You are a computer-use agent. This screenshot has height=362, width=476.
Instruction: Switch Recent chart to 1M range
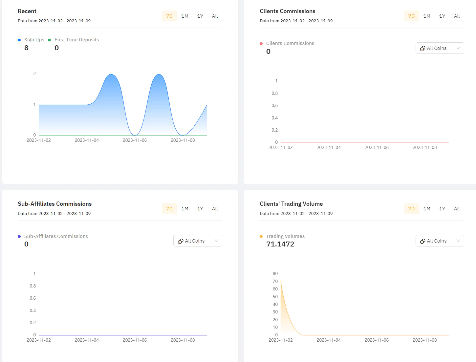click(x=185, y=16)
